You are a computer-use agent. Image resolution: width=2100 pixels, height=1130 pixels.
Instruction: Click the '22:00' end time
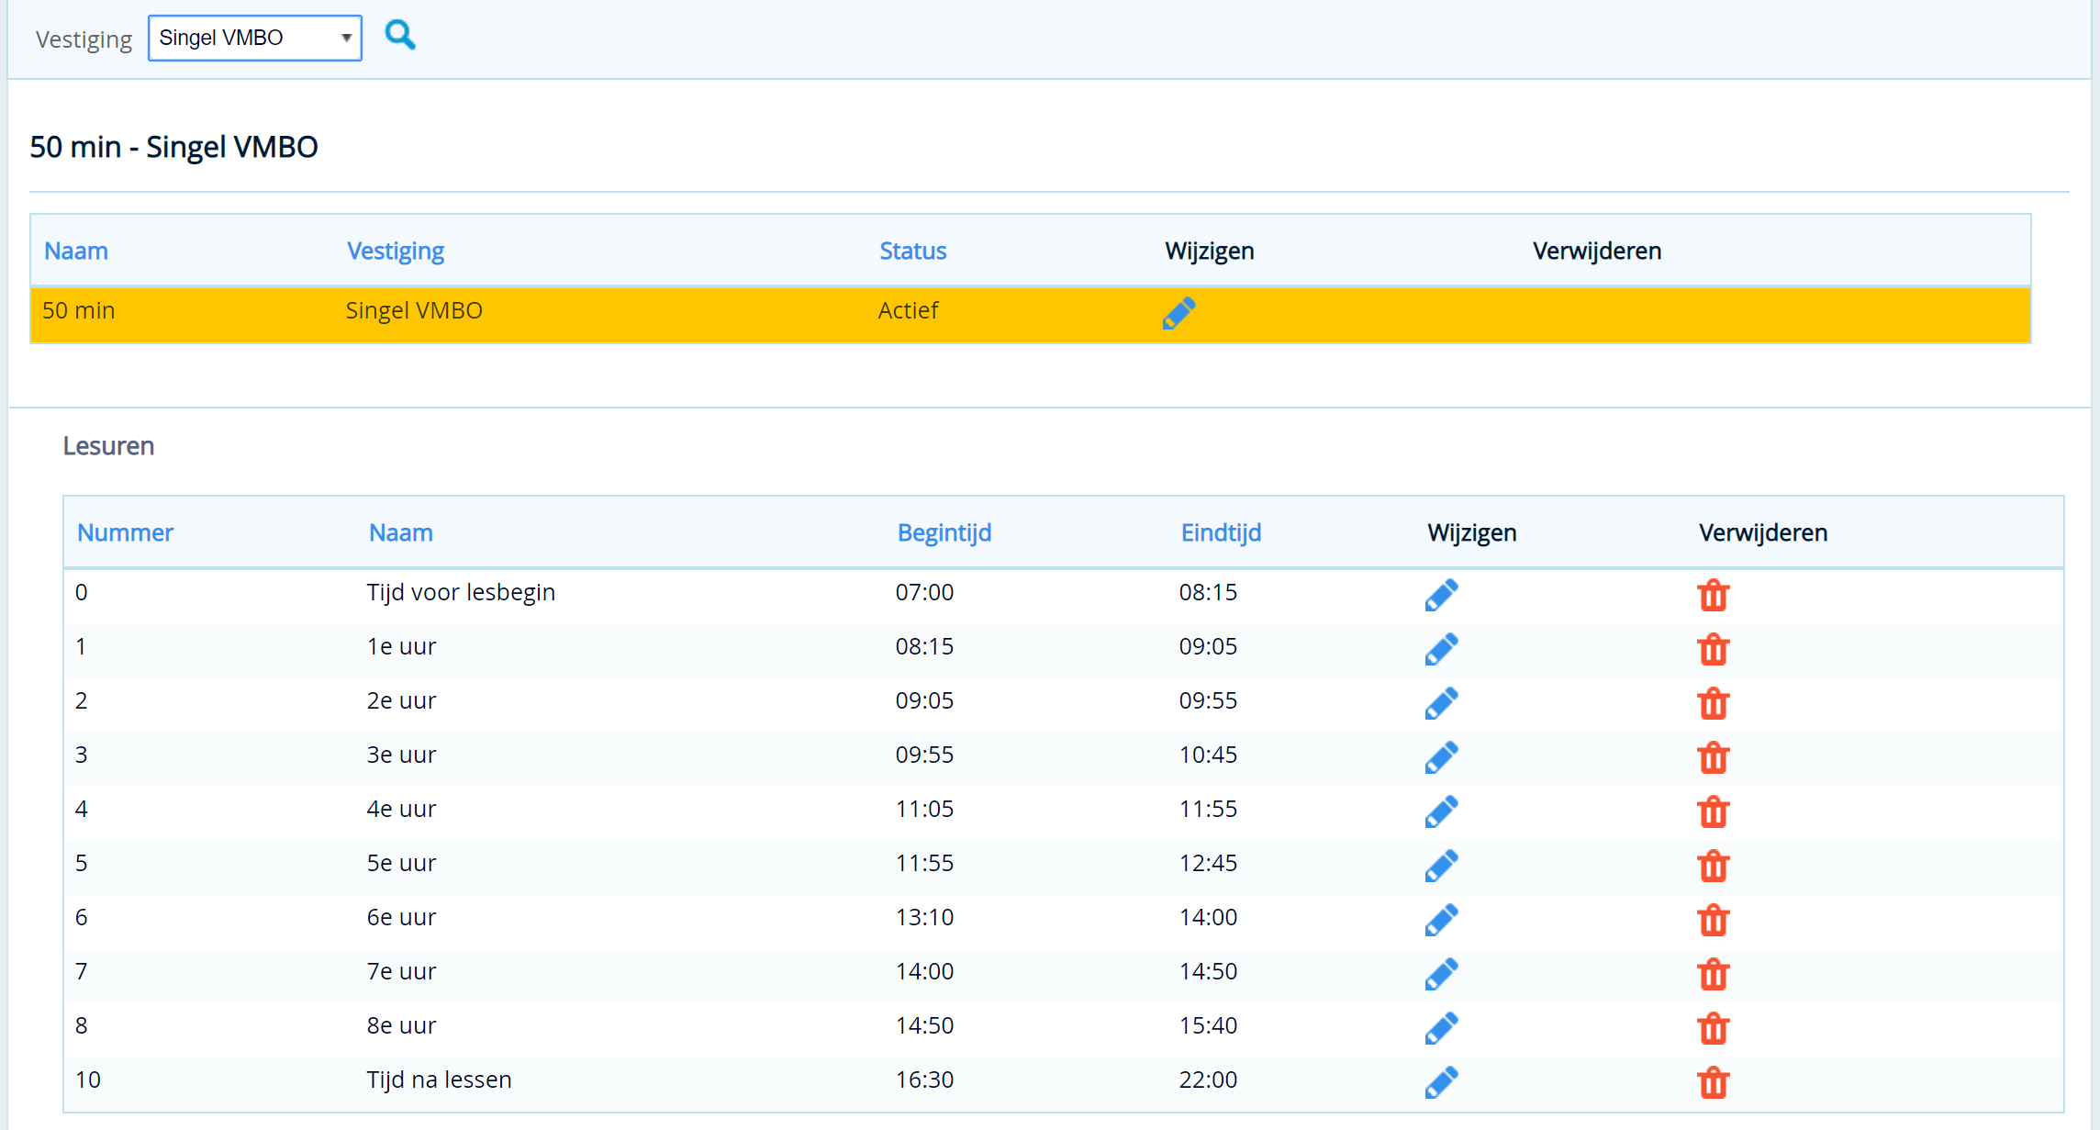click(1208, 1080)
